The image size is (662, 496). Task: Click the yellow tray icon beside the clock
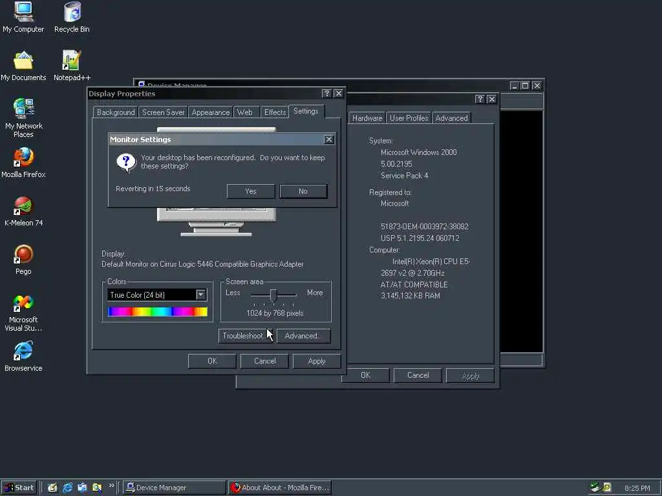607,488
